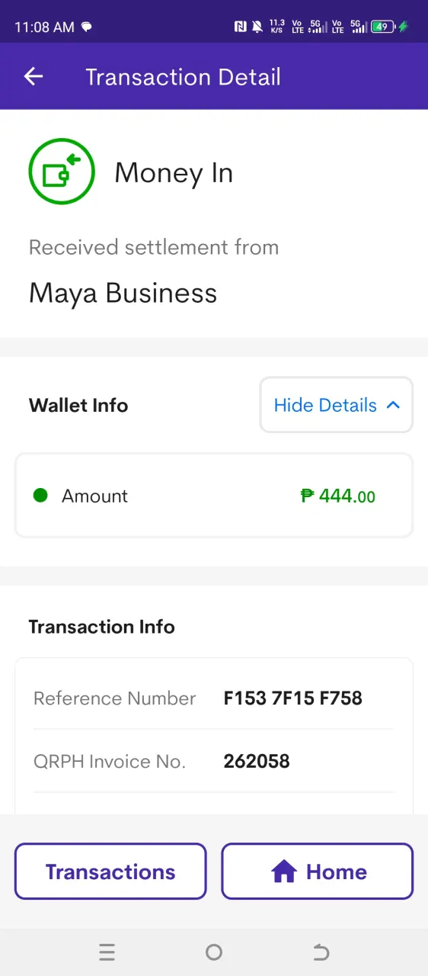Tap the Maya Business sender name
Screen dimensions: 428x976
[x=123, y=294]
